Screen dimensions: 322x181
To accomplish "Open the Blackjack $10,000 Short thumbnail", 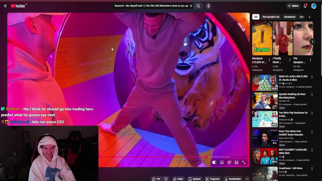I will click(x=262, y=38).
